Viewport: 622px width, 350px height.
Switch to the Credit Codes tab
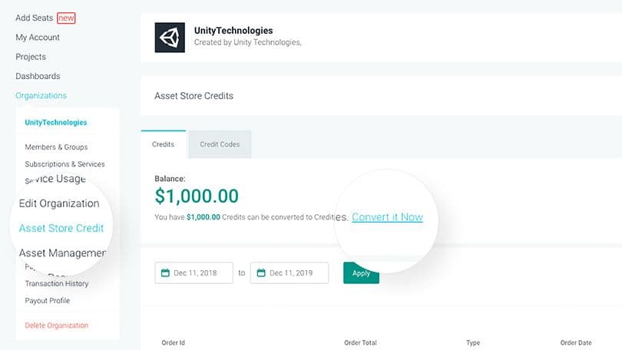point(220,144)
